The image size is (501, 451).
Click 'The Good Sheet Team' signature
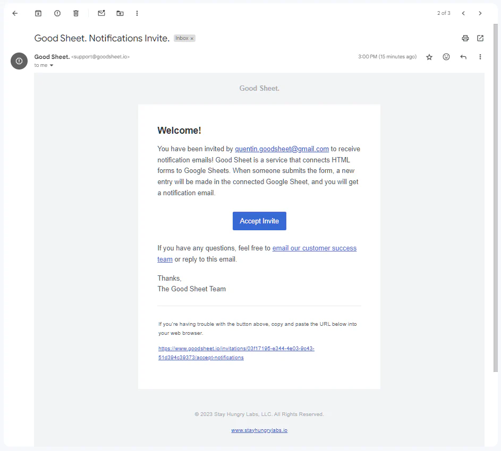[x=191, y=289]
